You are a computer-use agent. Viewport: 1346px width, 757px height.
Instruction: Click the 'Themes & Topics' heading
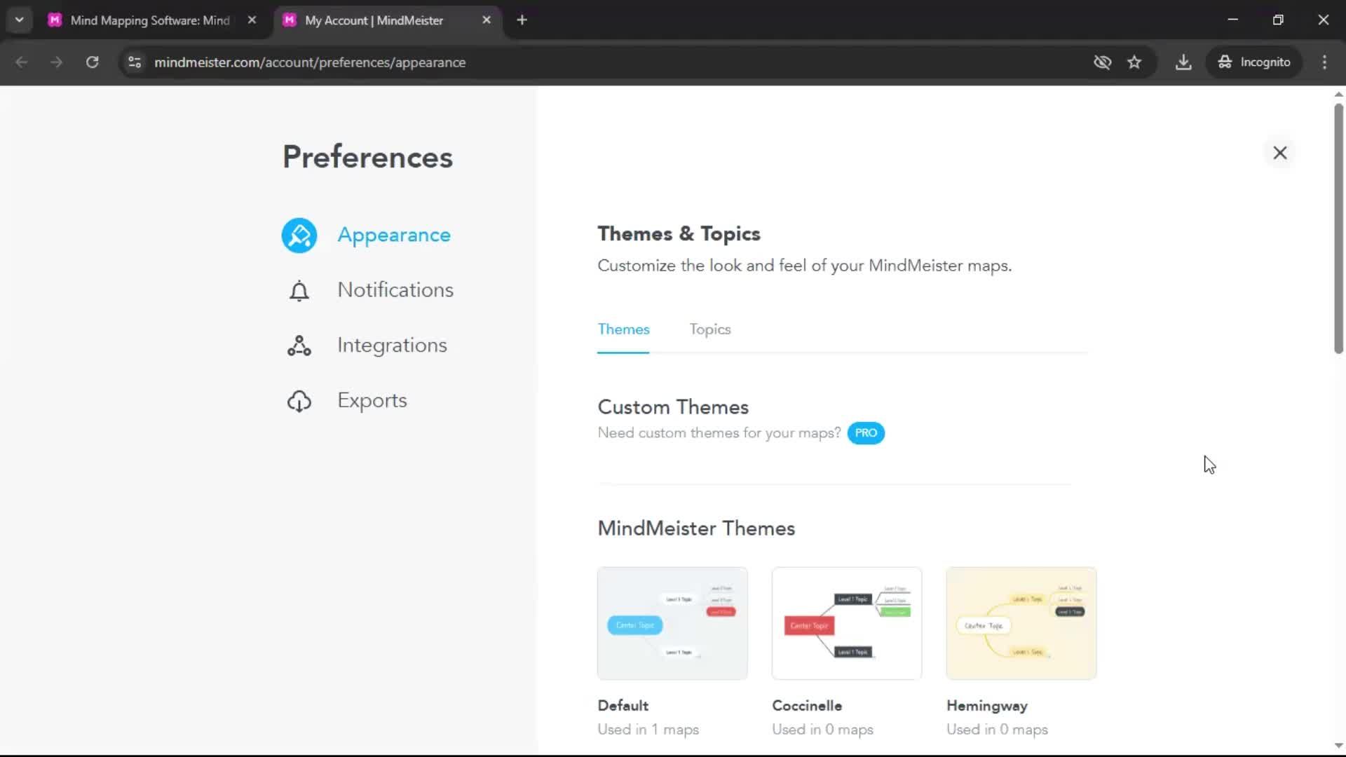point(679,233)
